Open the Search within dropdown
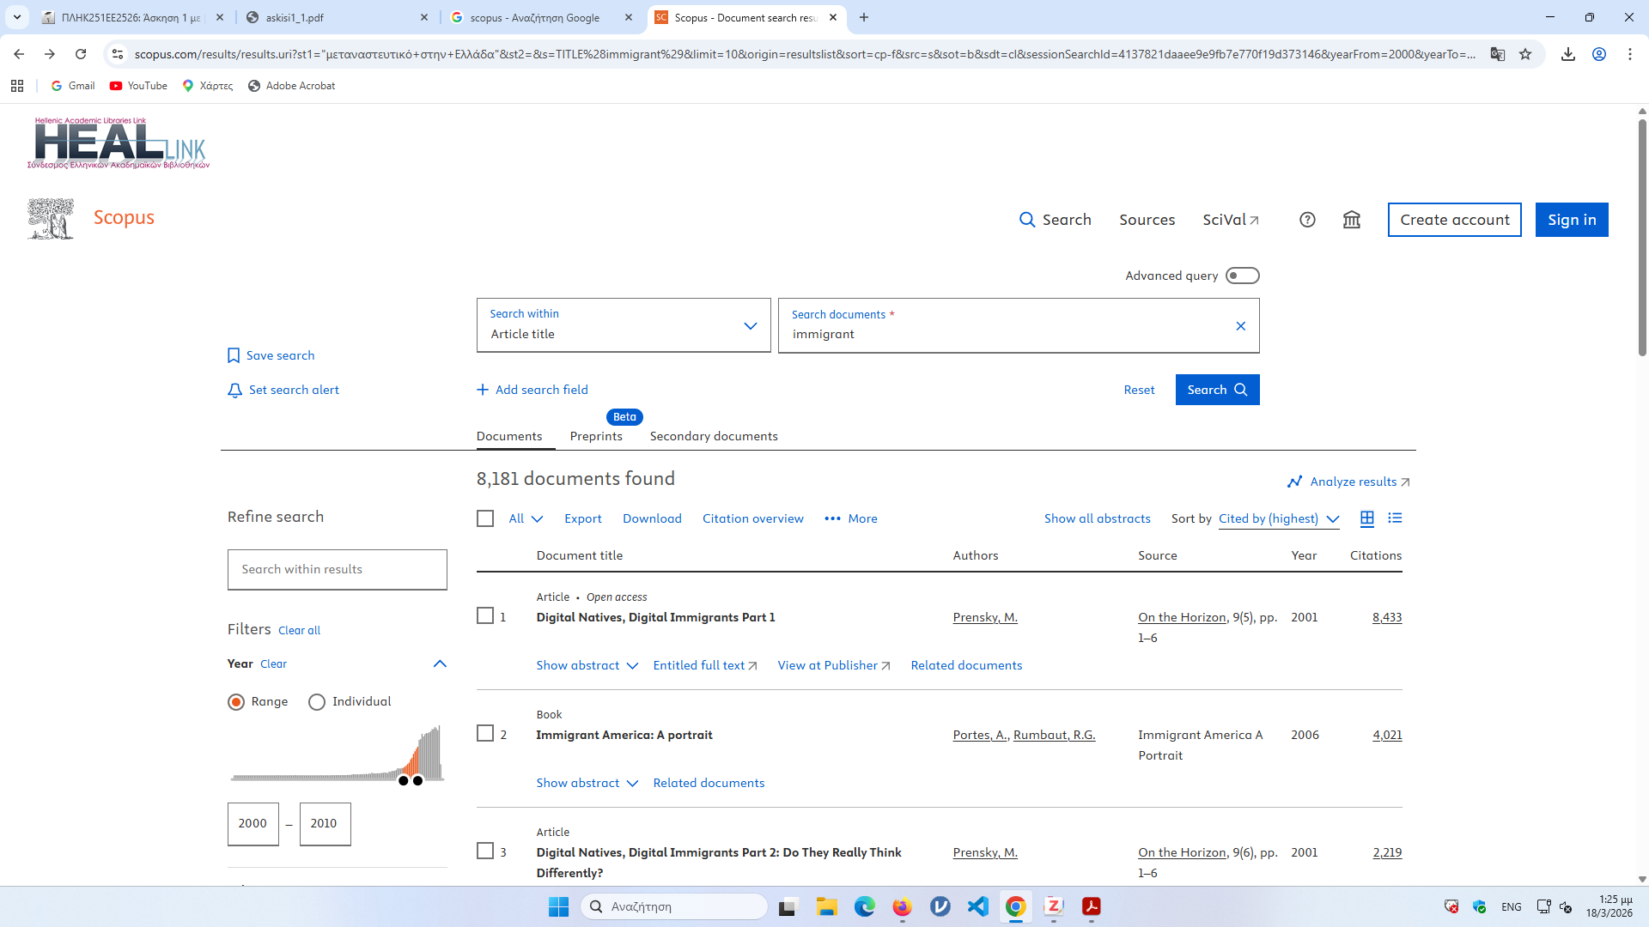This screenshot has width=1649, height=927. click(x=624, y=325)
